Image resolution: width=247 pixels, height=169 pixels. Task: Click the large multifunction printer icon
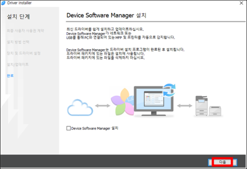(x=201, y=106)
